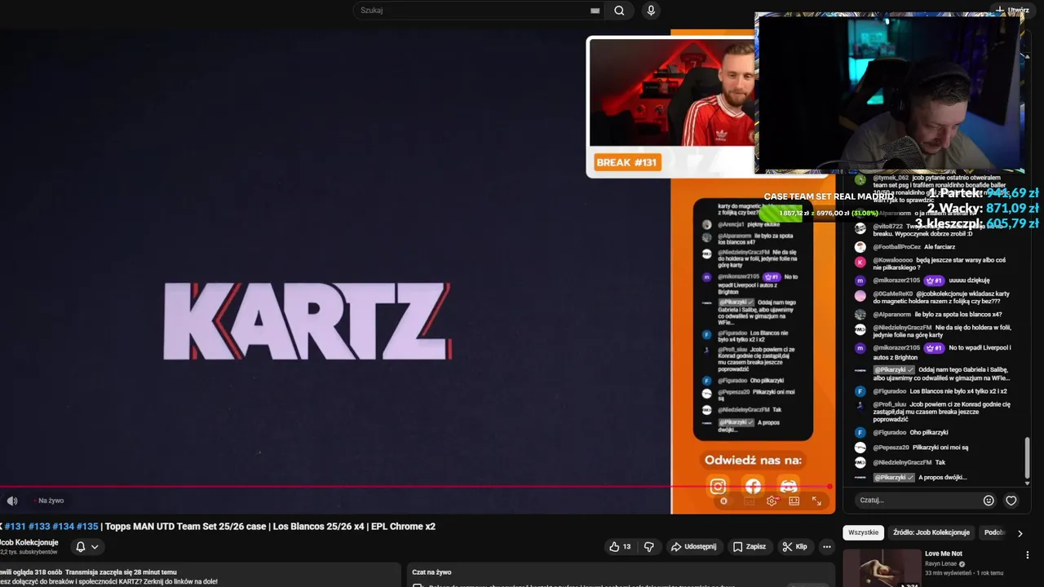Viewport: 1044px width, 587px height.
Task: Toggle subtitles in the player controls
Action: 749,501
